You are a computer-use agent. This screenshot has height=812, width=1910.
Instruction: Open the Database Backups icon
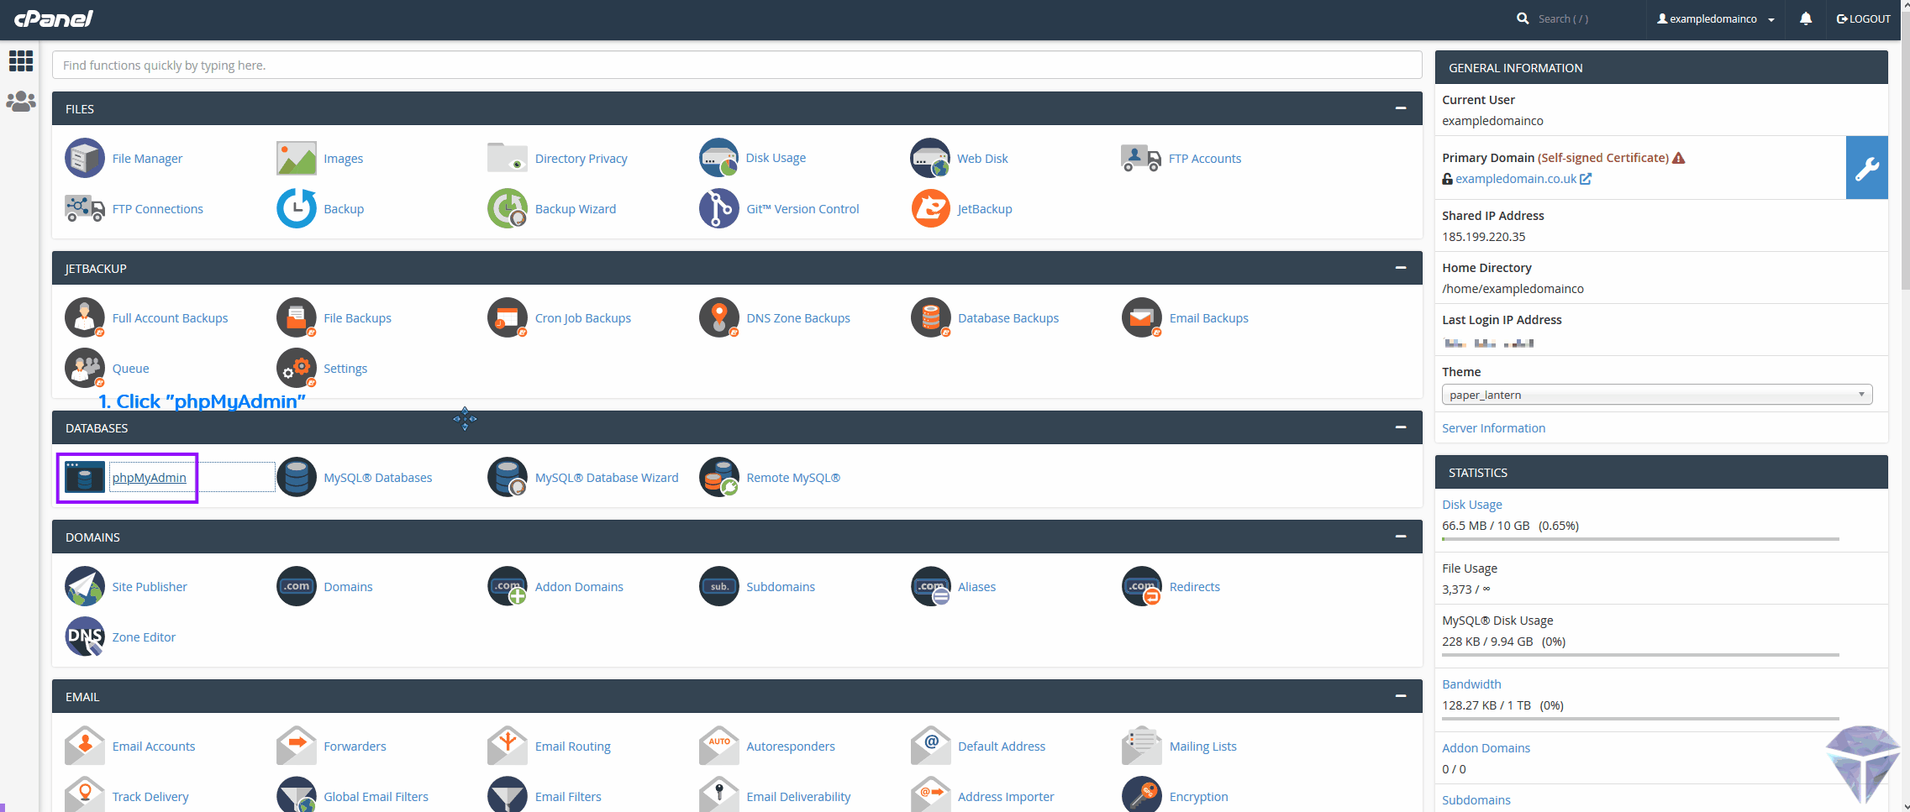point(930,317)
